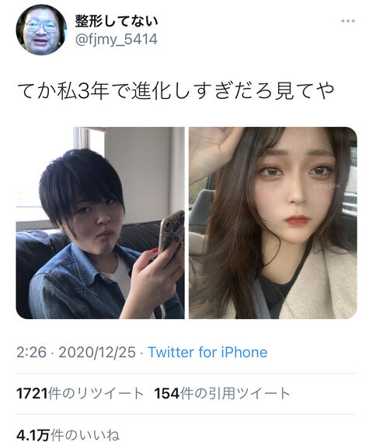Click the 2020/12/25 tweet date
The image size is (373, 446).
pos(97,352)
